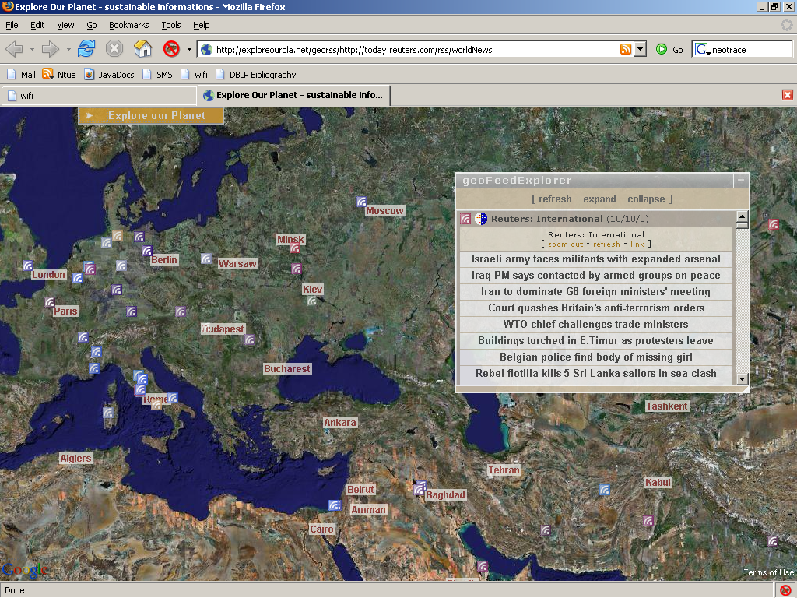Click the Terms of Use link on map
The image size is (797, 598).
click(768, 572)
